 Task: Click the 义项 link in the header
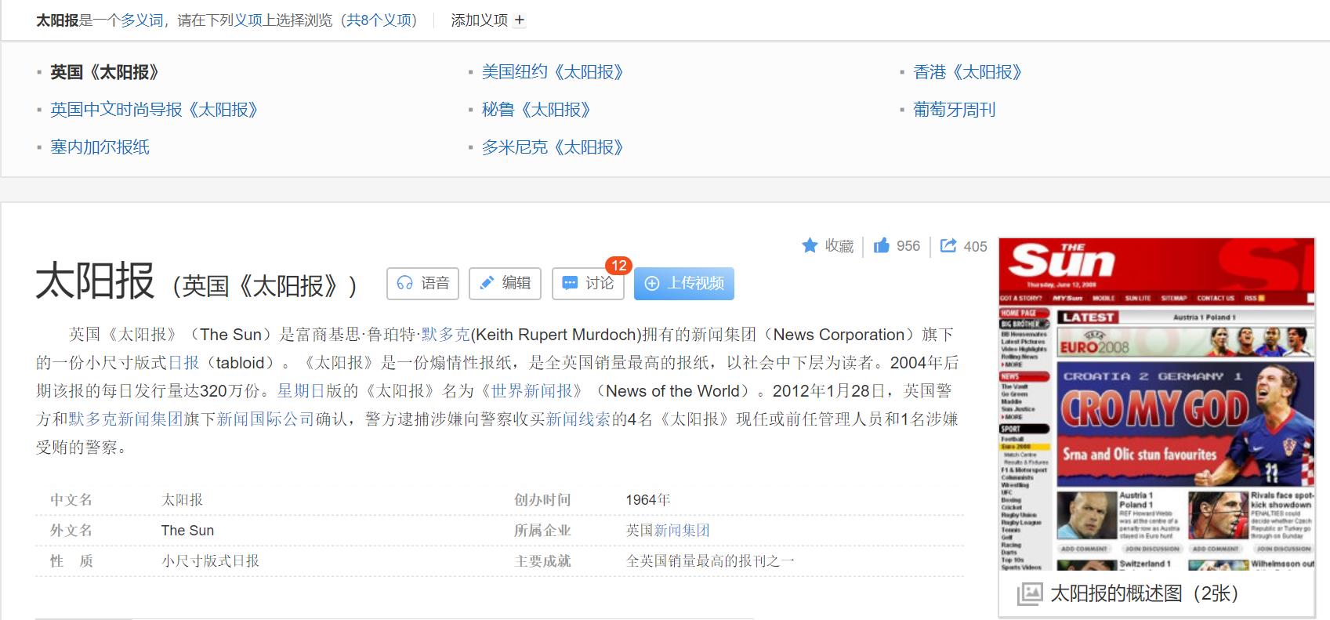tap(248, 20)
